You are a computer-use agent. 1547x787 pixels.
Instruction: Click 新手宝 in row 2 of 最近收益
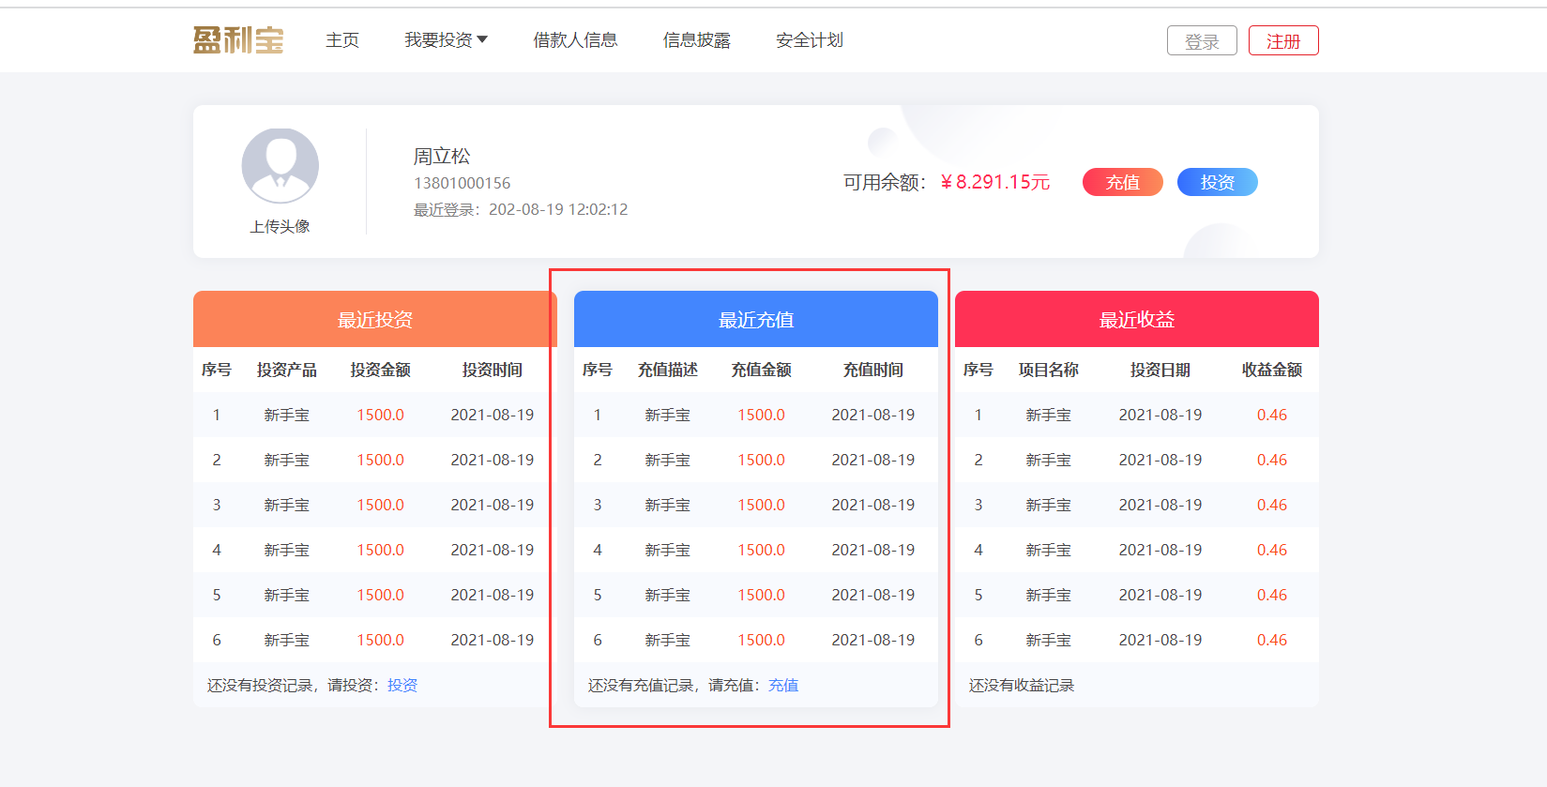1049,460
